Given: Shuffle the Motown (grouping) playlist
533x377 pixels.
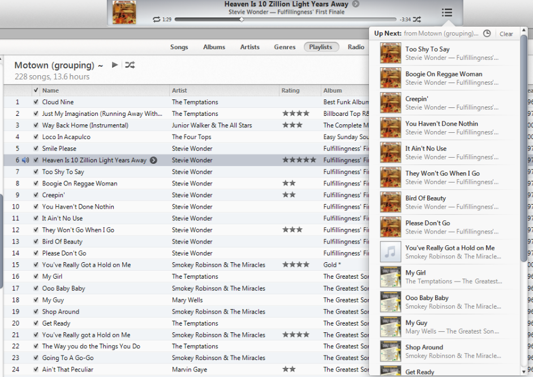Looking at the screenshot, I should [x=130, y=65].
